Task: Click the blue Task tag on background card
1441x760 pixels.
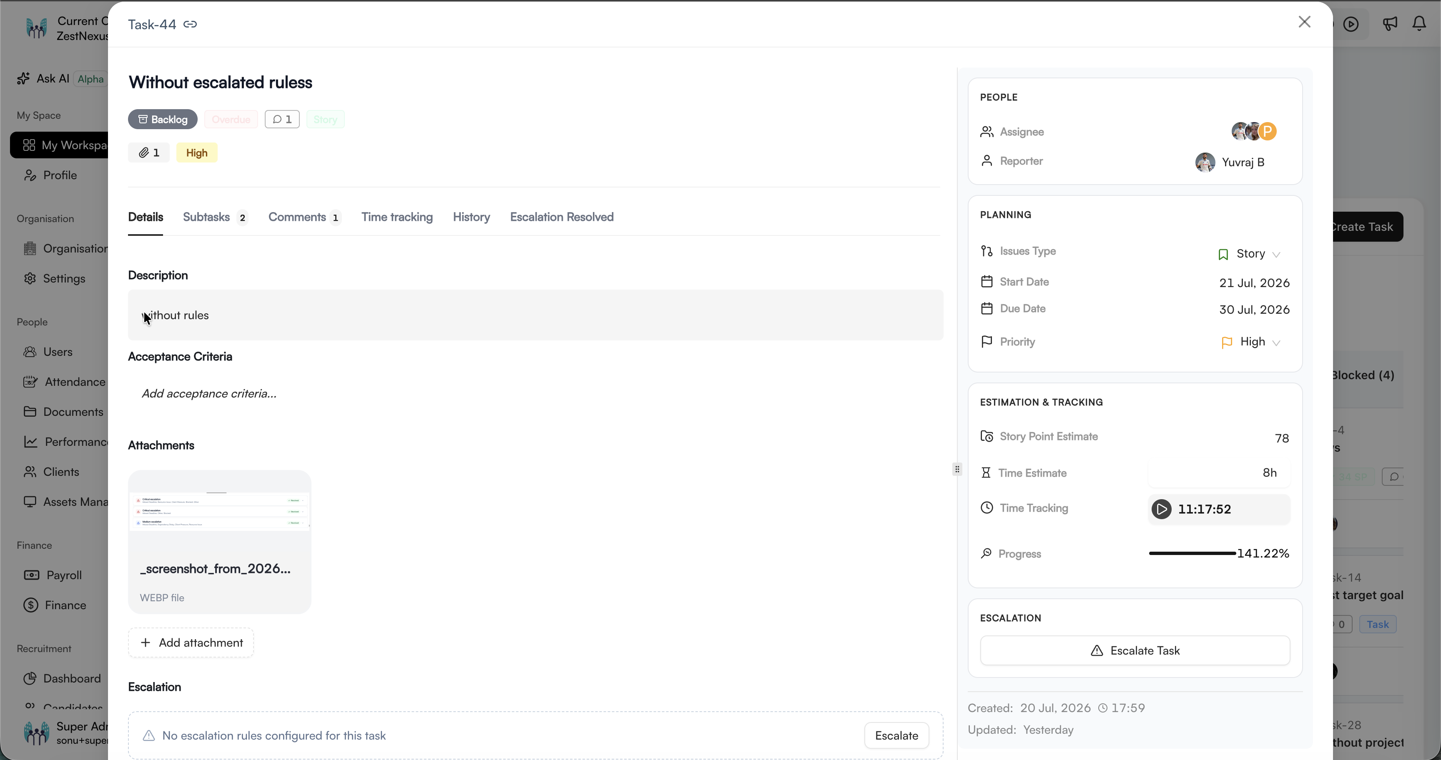Action: point(1378,624)
